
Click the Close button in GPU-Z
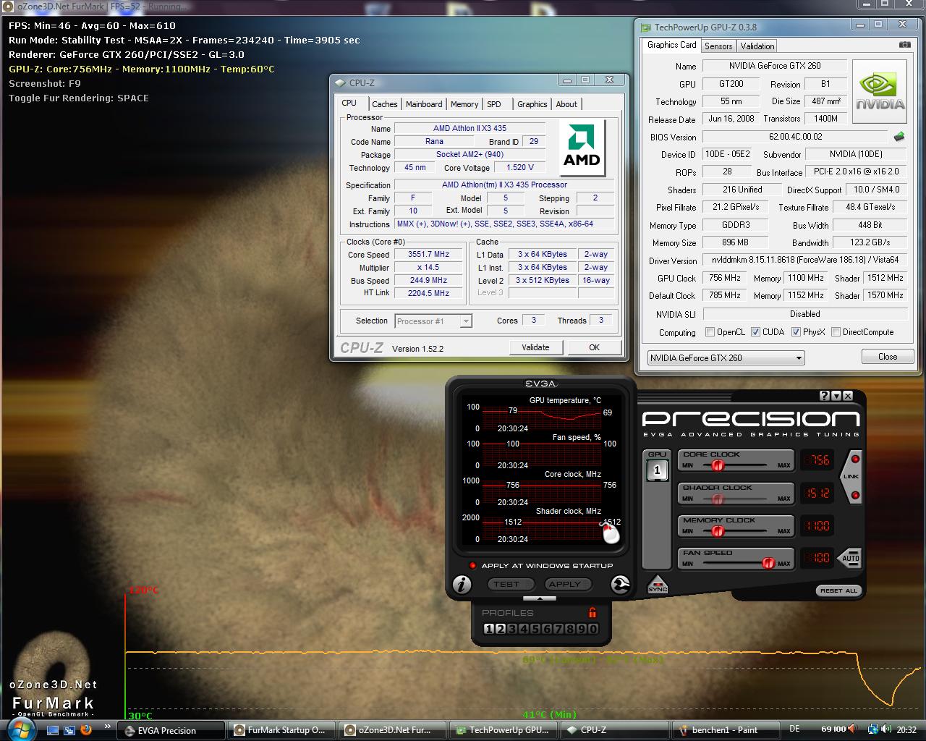[x=888, y=357]
